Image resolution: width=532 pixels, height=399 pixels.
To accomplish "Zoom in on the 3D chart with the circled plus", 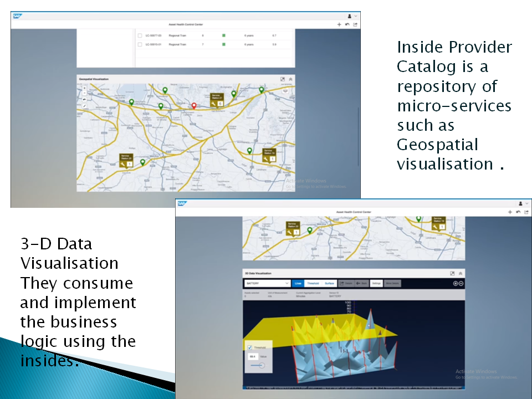I will click(x=456, y=283).
